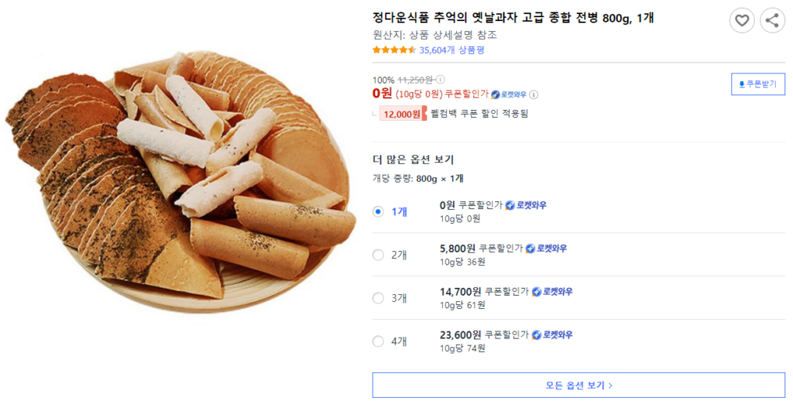
Task: Click the 5,800원 price in the 2개 row
Action: coord(457,249)
